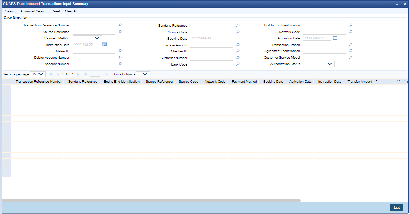Go to previous page of records
Image resolution: width=409 pixels, height=214 pixels.
pos(58,74)
